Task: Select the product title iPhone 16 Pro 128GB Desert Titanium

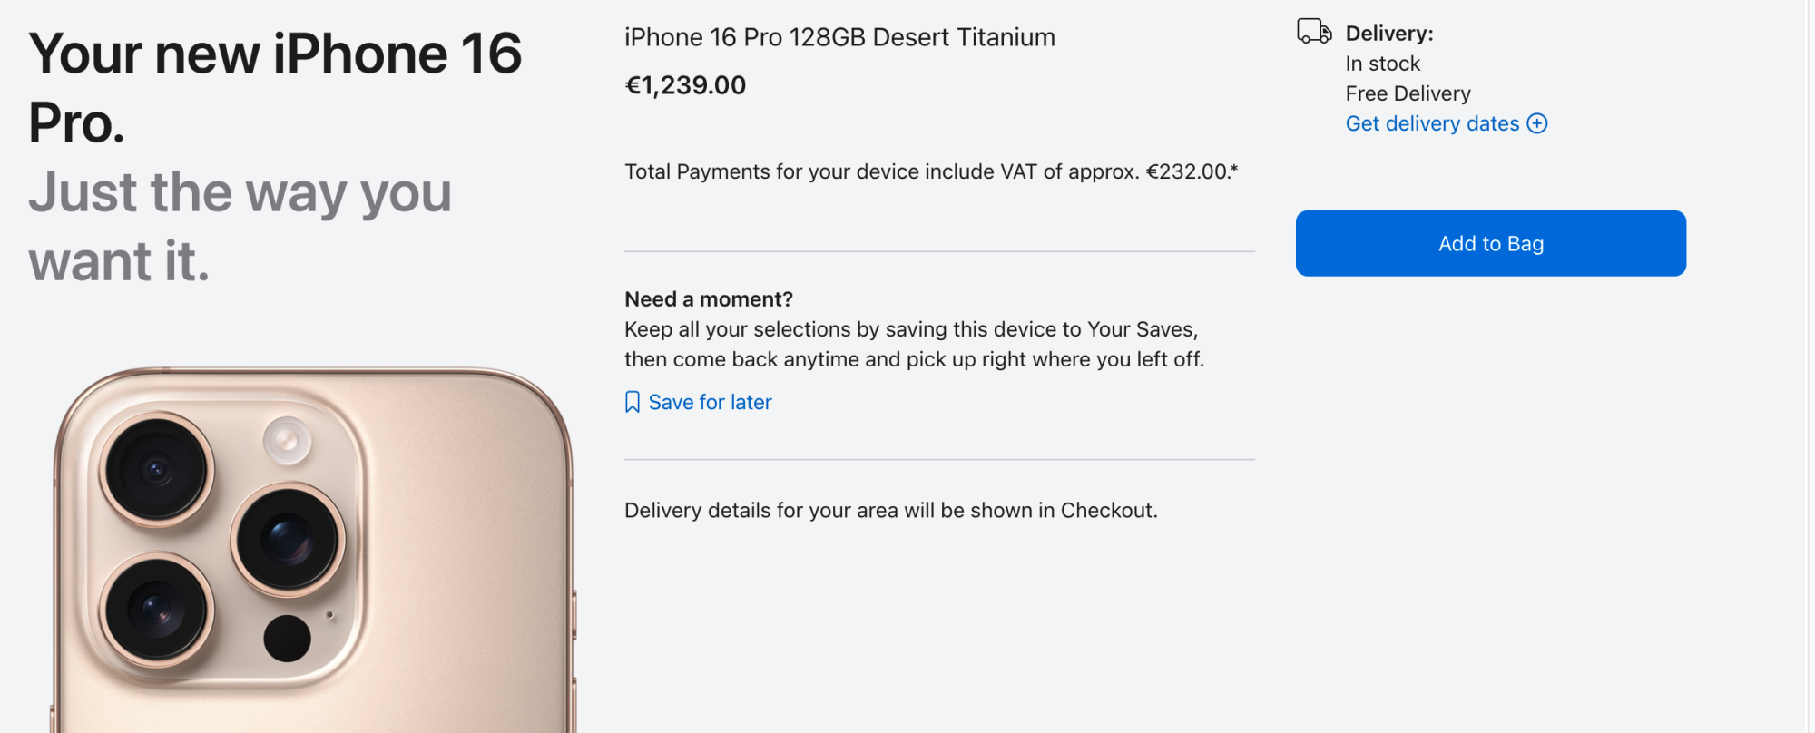Action: click(x=839, y=37)
